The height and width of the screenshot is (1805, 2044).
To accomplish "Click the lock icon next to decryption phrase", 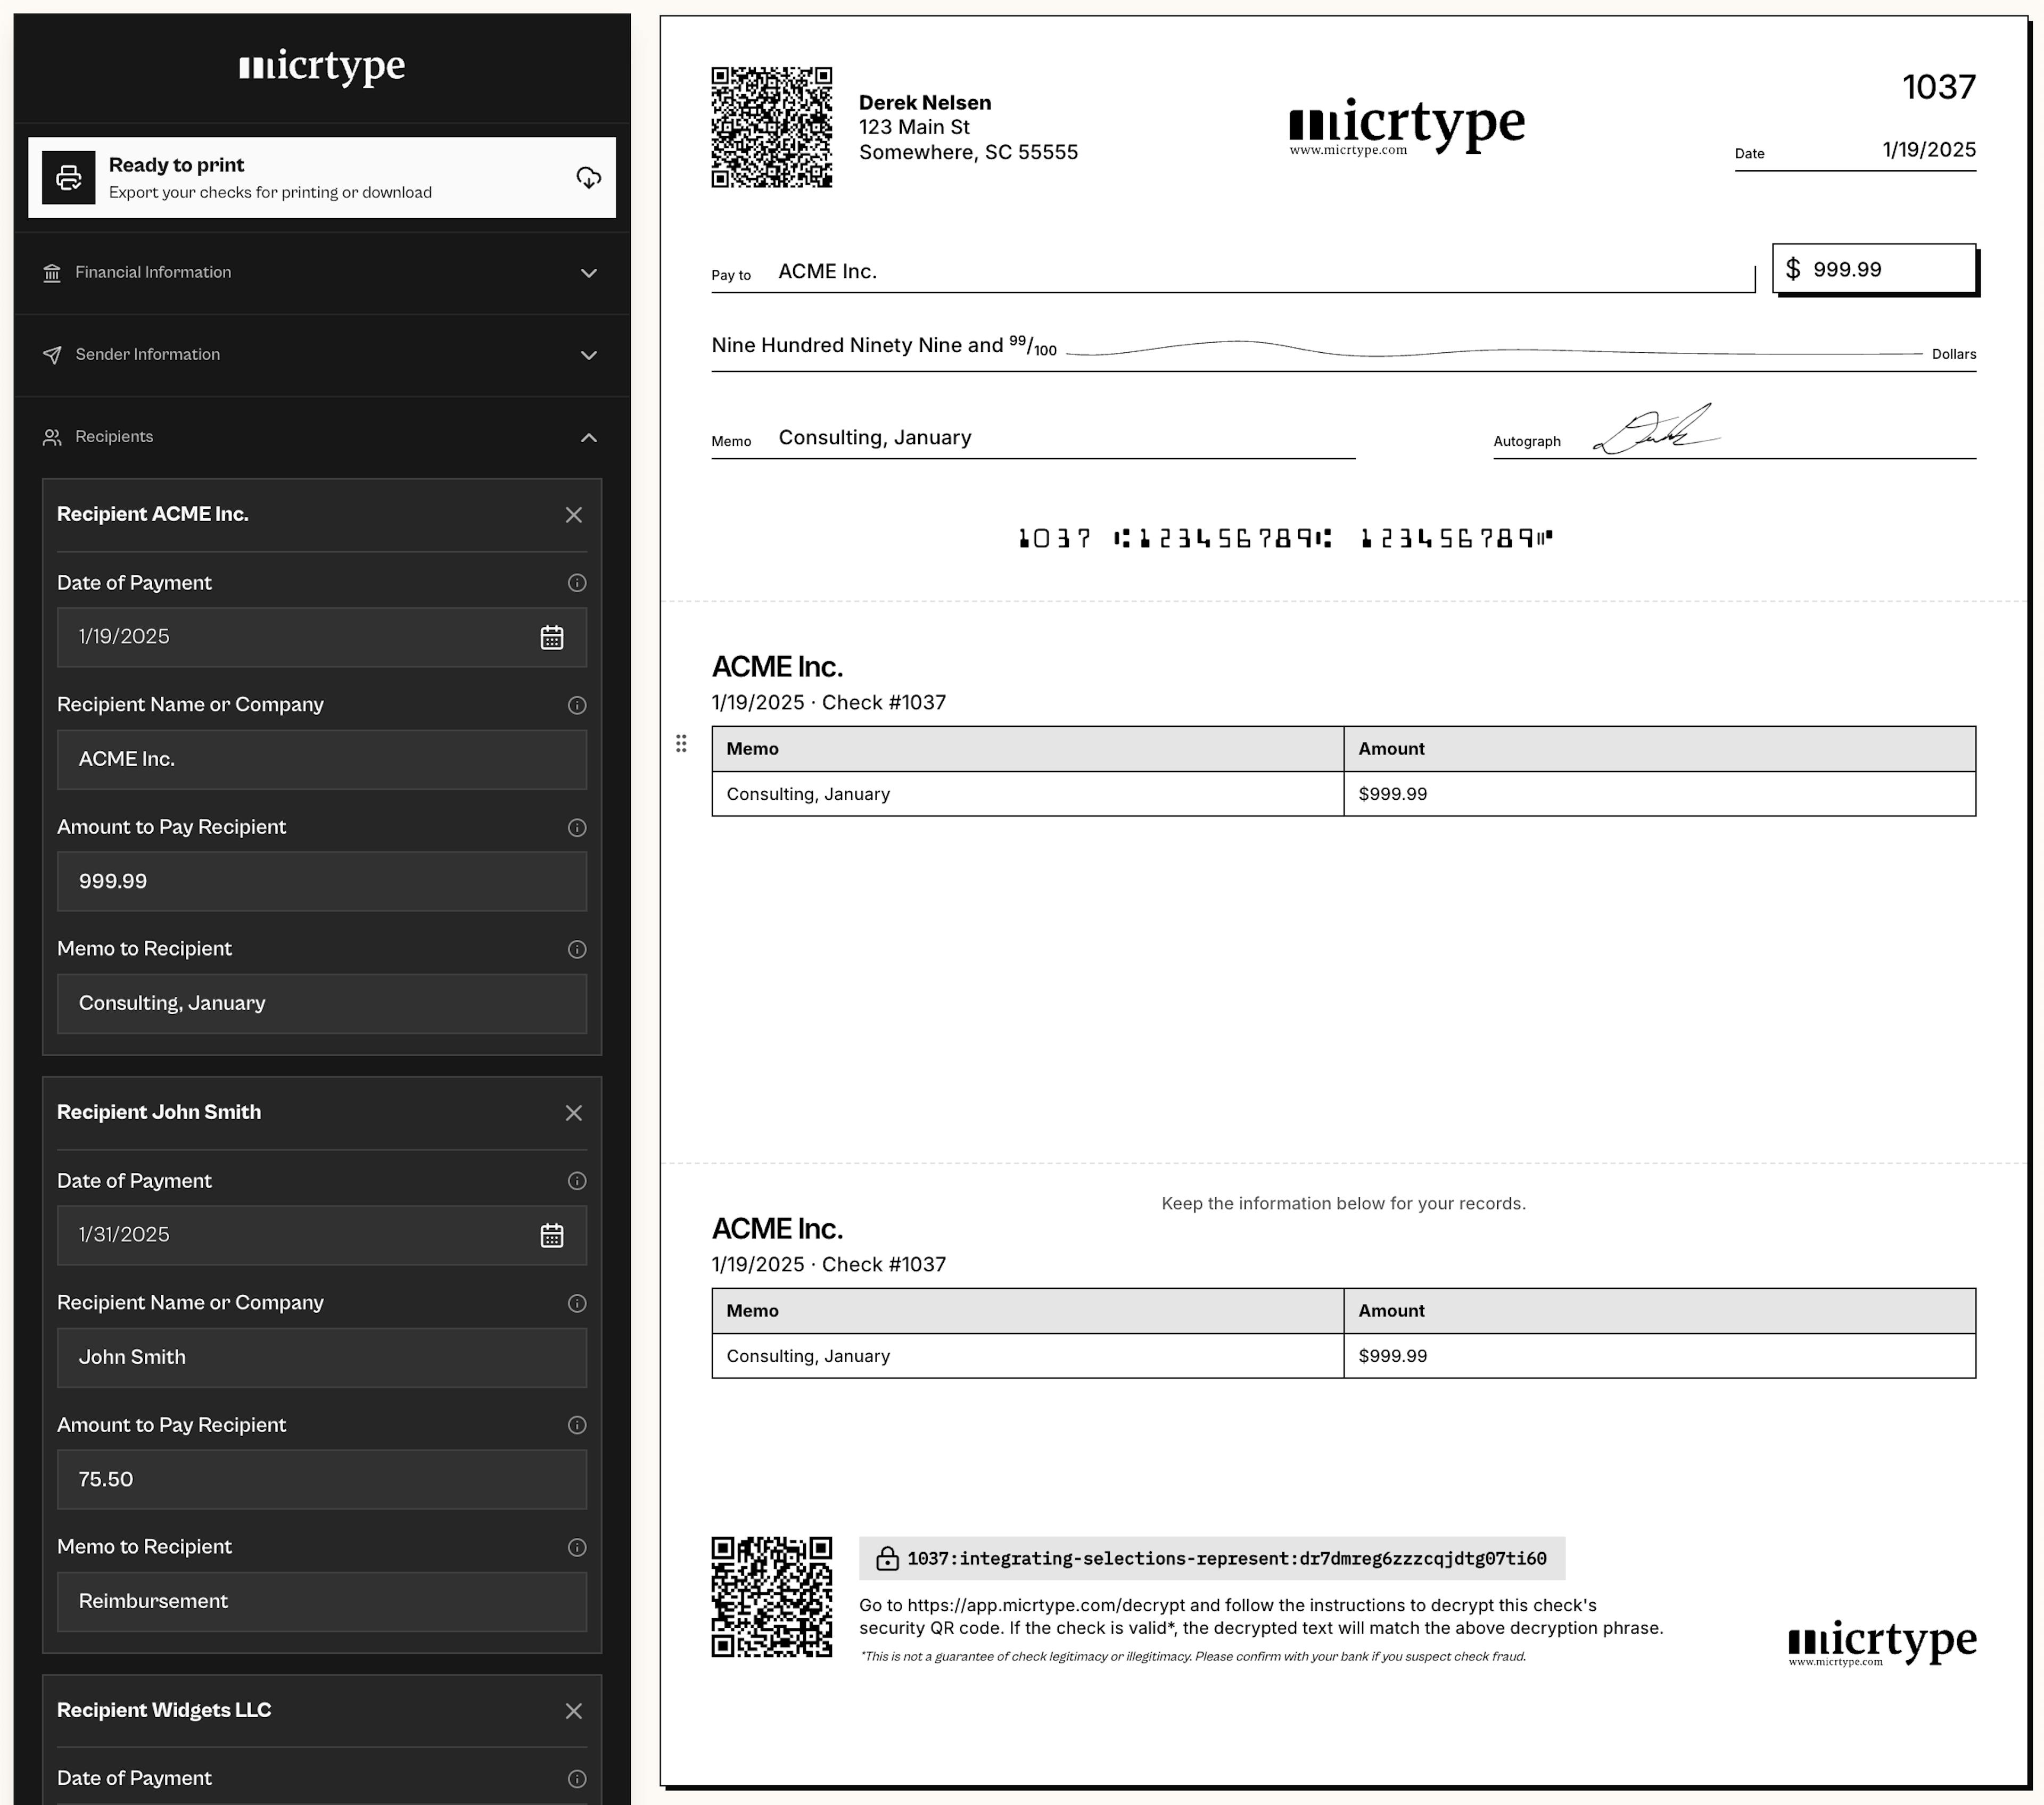I will (887, 1559).
